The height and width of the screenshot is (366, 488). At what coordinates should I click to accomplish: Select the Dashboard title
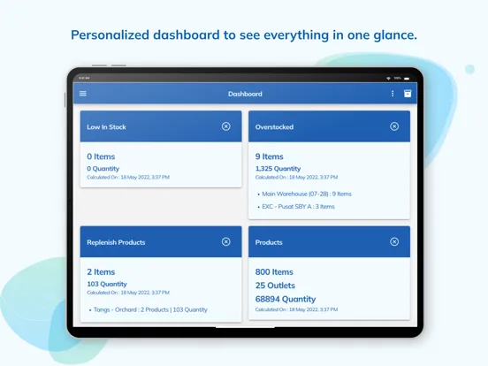[x=245, y=94]
